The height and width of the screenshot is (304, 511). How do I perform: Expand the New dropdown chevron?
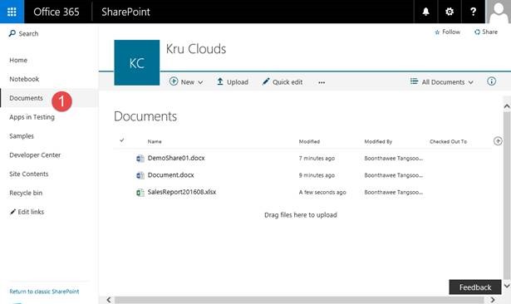200,82
